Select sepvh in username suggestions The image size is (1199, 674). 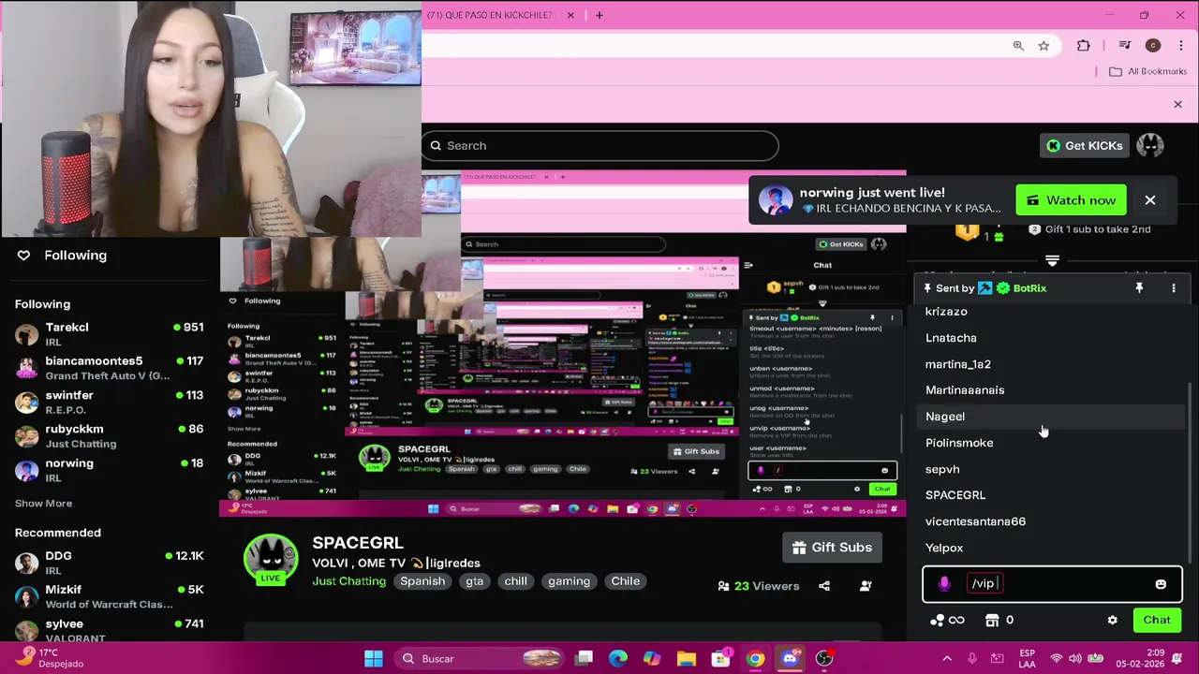[1051, 469]
